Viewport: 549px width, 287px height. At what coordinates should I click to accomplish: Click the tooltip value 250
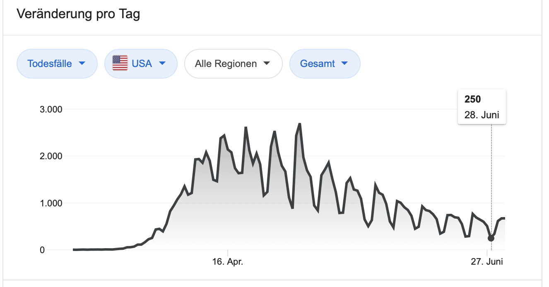coord(473,99)
